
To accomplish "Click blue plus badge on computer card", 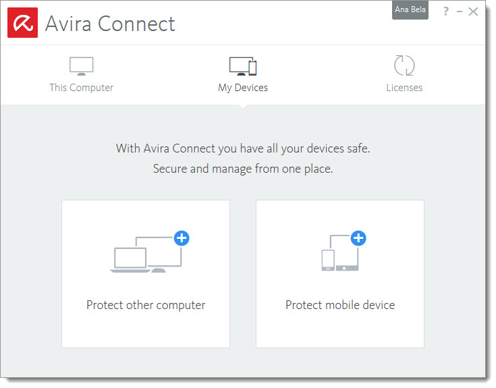I will [182, 238].
